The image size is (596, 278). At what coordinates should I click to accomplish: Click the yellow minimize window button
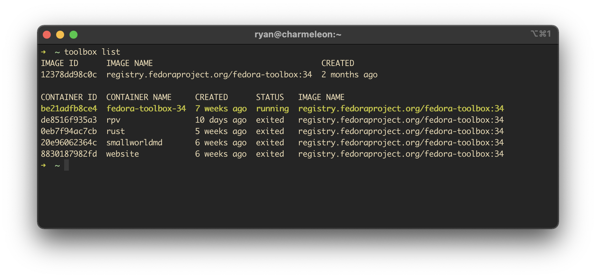click(x=60, y=35)
